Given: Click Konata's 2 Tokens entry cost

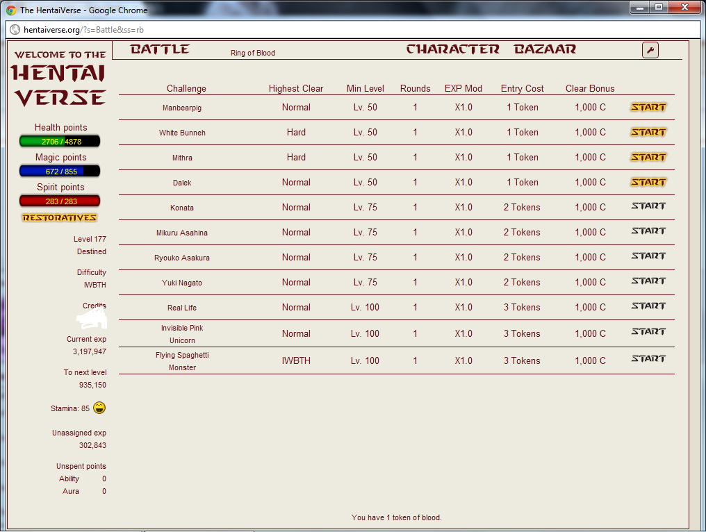Looking at the screenshot, I should pyautogui.click(x=522, y=208).
